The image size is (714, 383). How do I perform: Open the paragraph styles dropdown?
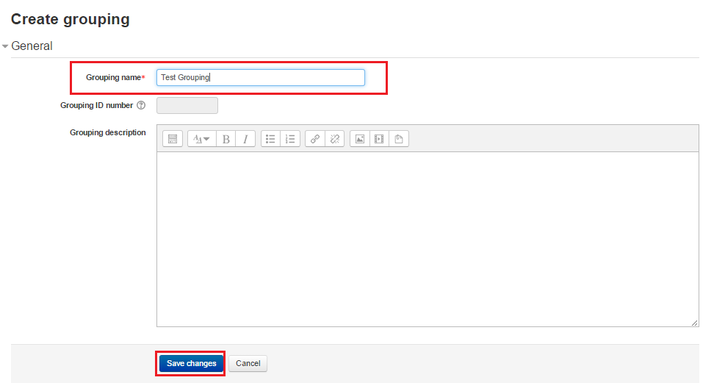point(201,139)
